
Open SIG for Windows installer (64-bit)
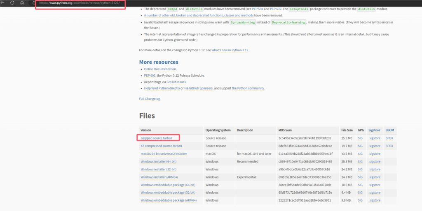pyautogui.click(x=360, y=161)
